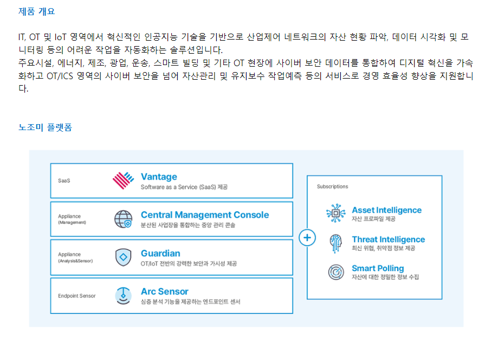Image resolution: width=498 pixels, height=348 pixels.
Task: Click the paragraph line starting 'IT, OT 및 IoT'
Action: 243,37
